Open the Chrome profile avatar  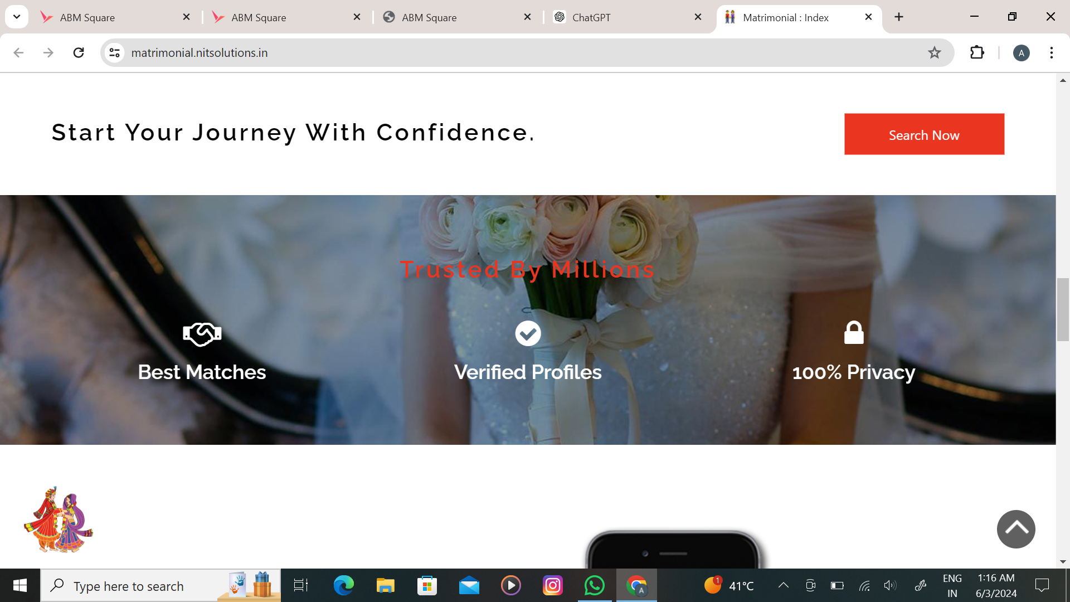(x=1021, y=53)
